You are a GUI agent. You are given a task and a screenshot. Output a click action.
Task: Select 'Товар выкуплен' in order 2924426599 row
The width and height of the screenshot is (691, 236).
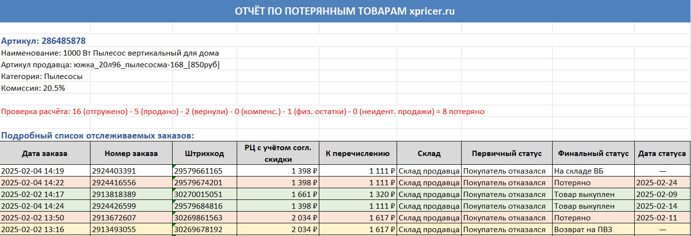click(593, 206)
